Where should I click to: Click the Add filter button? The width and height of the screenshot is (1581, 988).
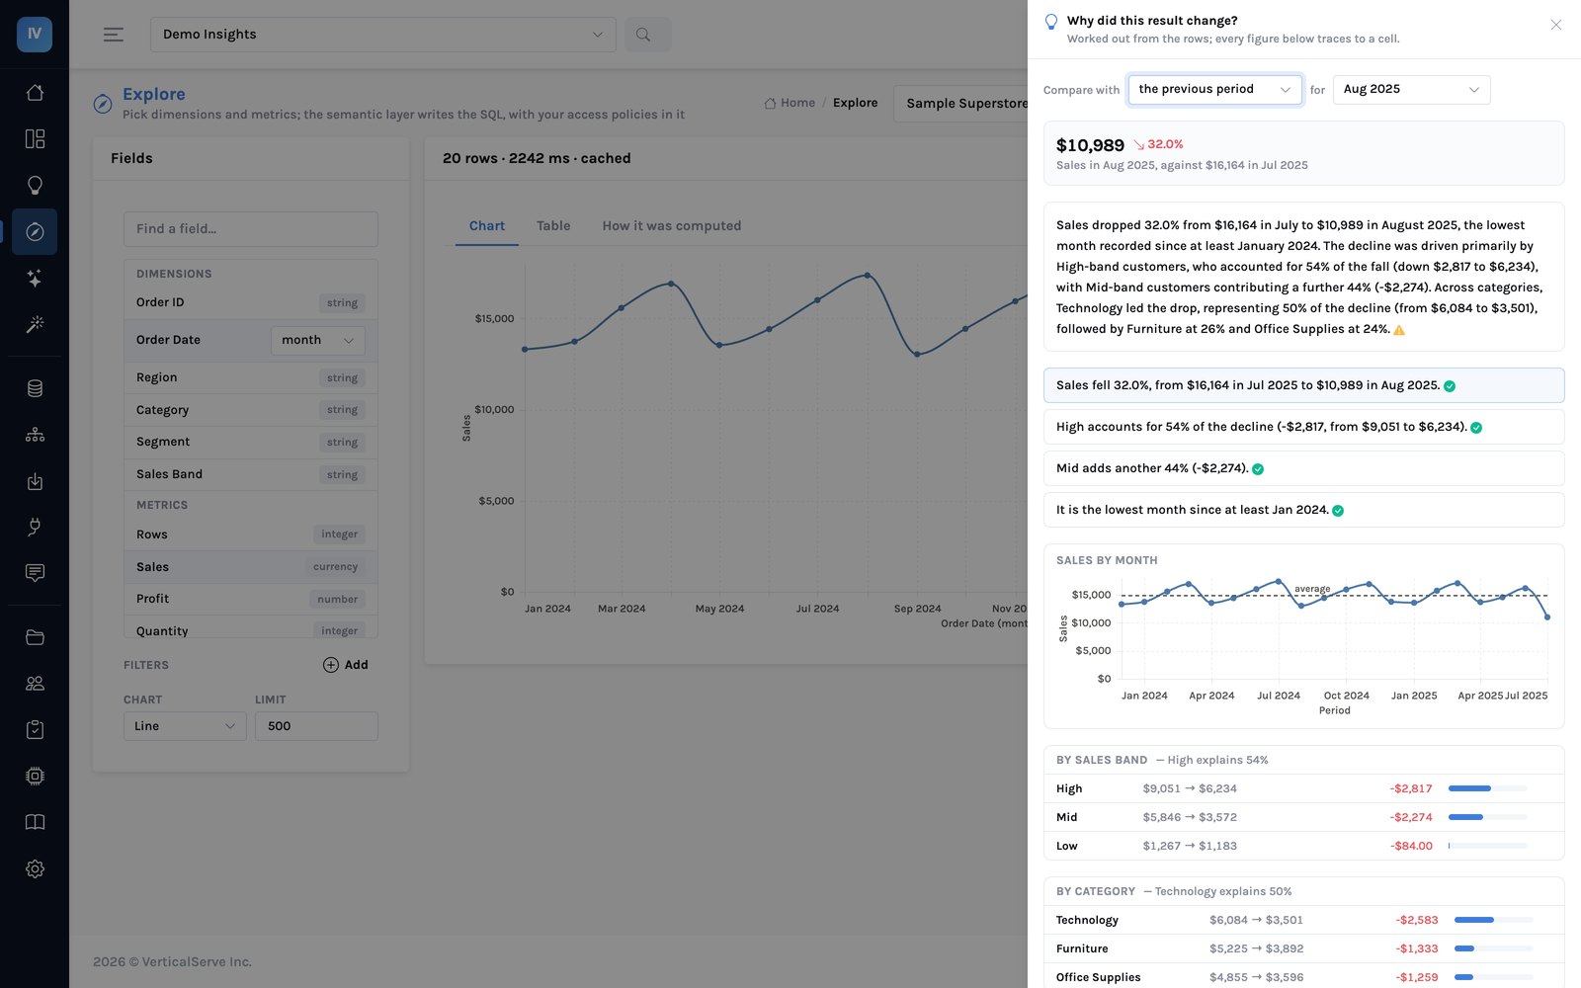click(346, 665)
